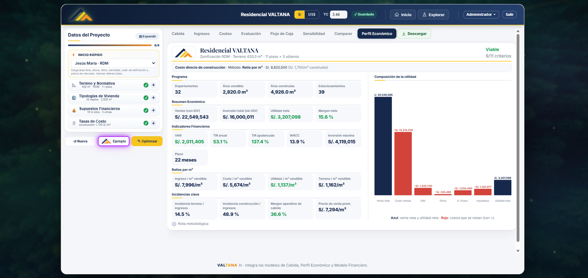Expand the Tasas de Costo section
This screenshot has width=588, height=278.
pyautogui.click(x=153, y=123)
